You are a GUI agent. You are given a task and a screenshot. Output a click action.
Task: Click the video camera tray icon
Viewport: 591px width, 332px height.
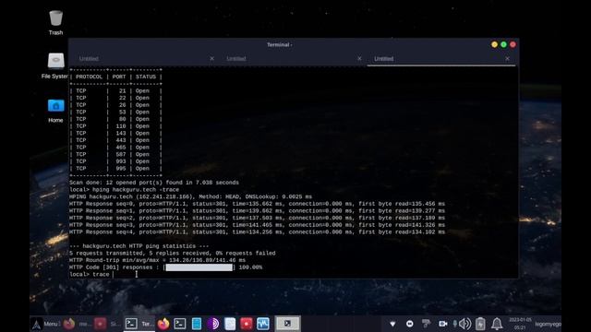pos(443,324)
